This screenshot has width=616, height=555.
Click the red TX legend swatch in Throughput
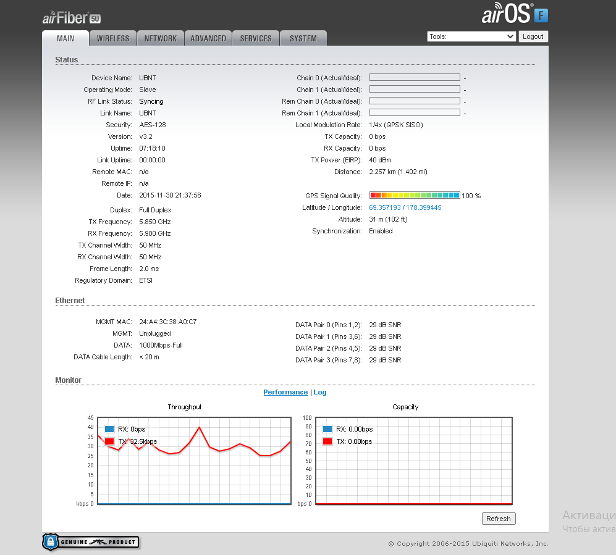click(109, 441)
